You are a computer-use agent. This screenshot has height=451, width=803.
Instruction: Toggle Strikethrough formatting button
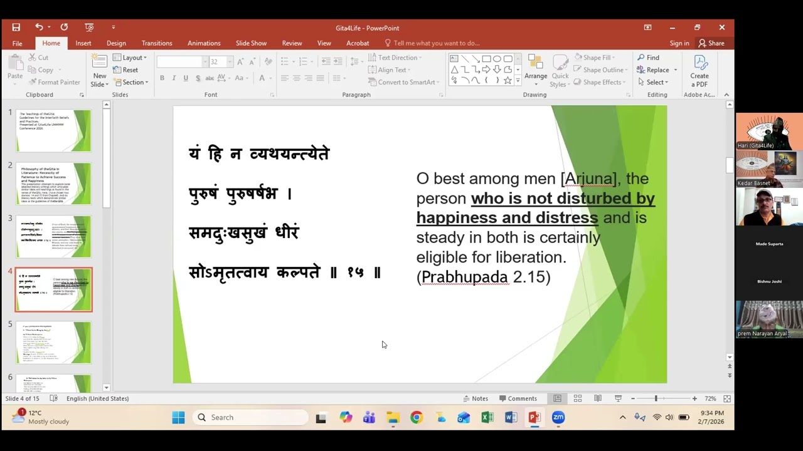[x=210, y=78]
